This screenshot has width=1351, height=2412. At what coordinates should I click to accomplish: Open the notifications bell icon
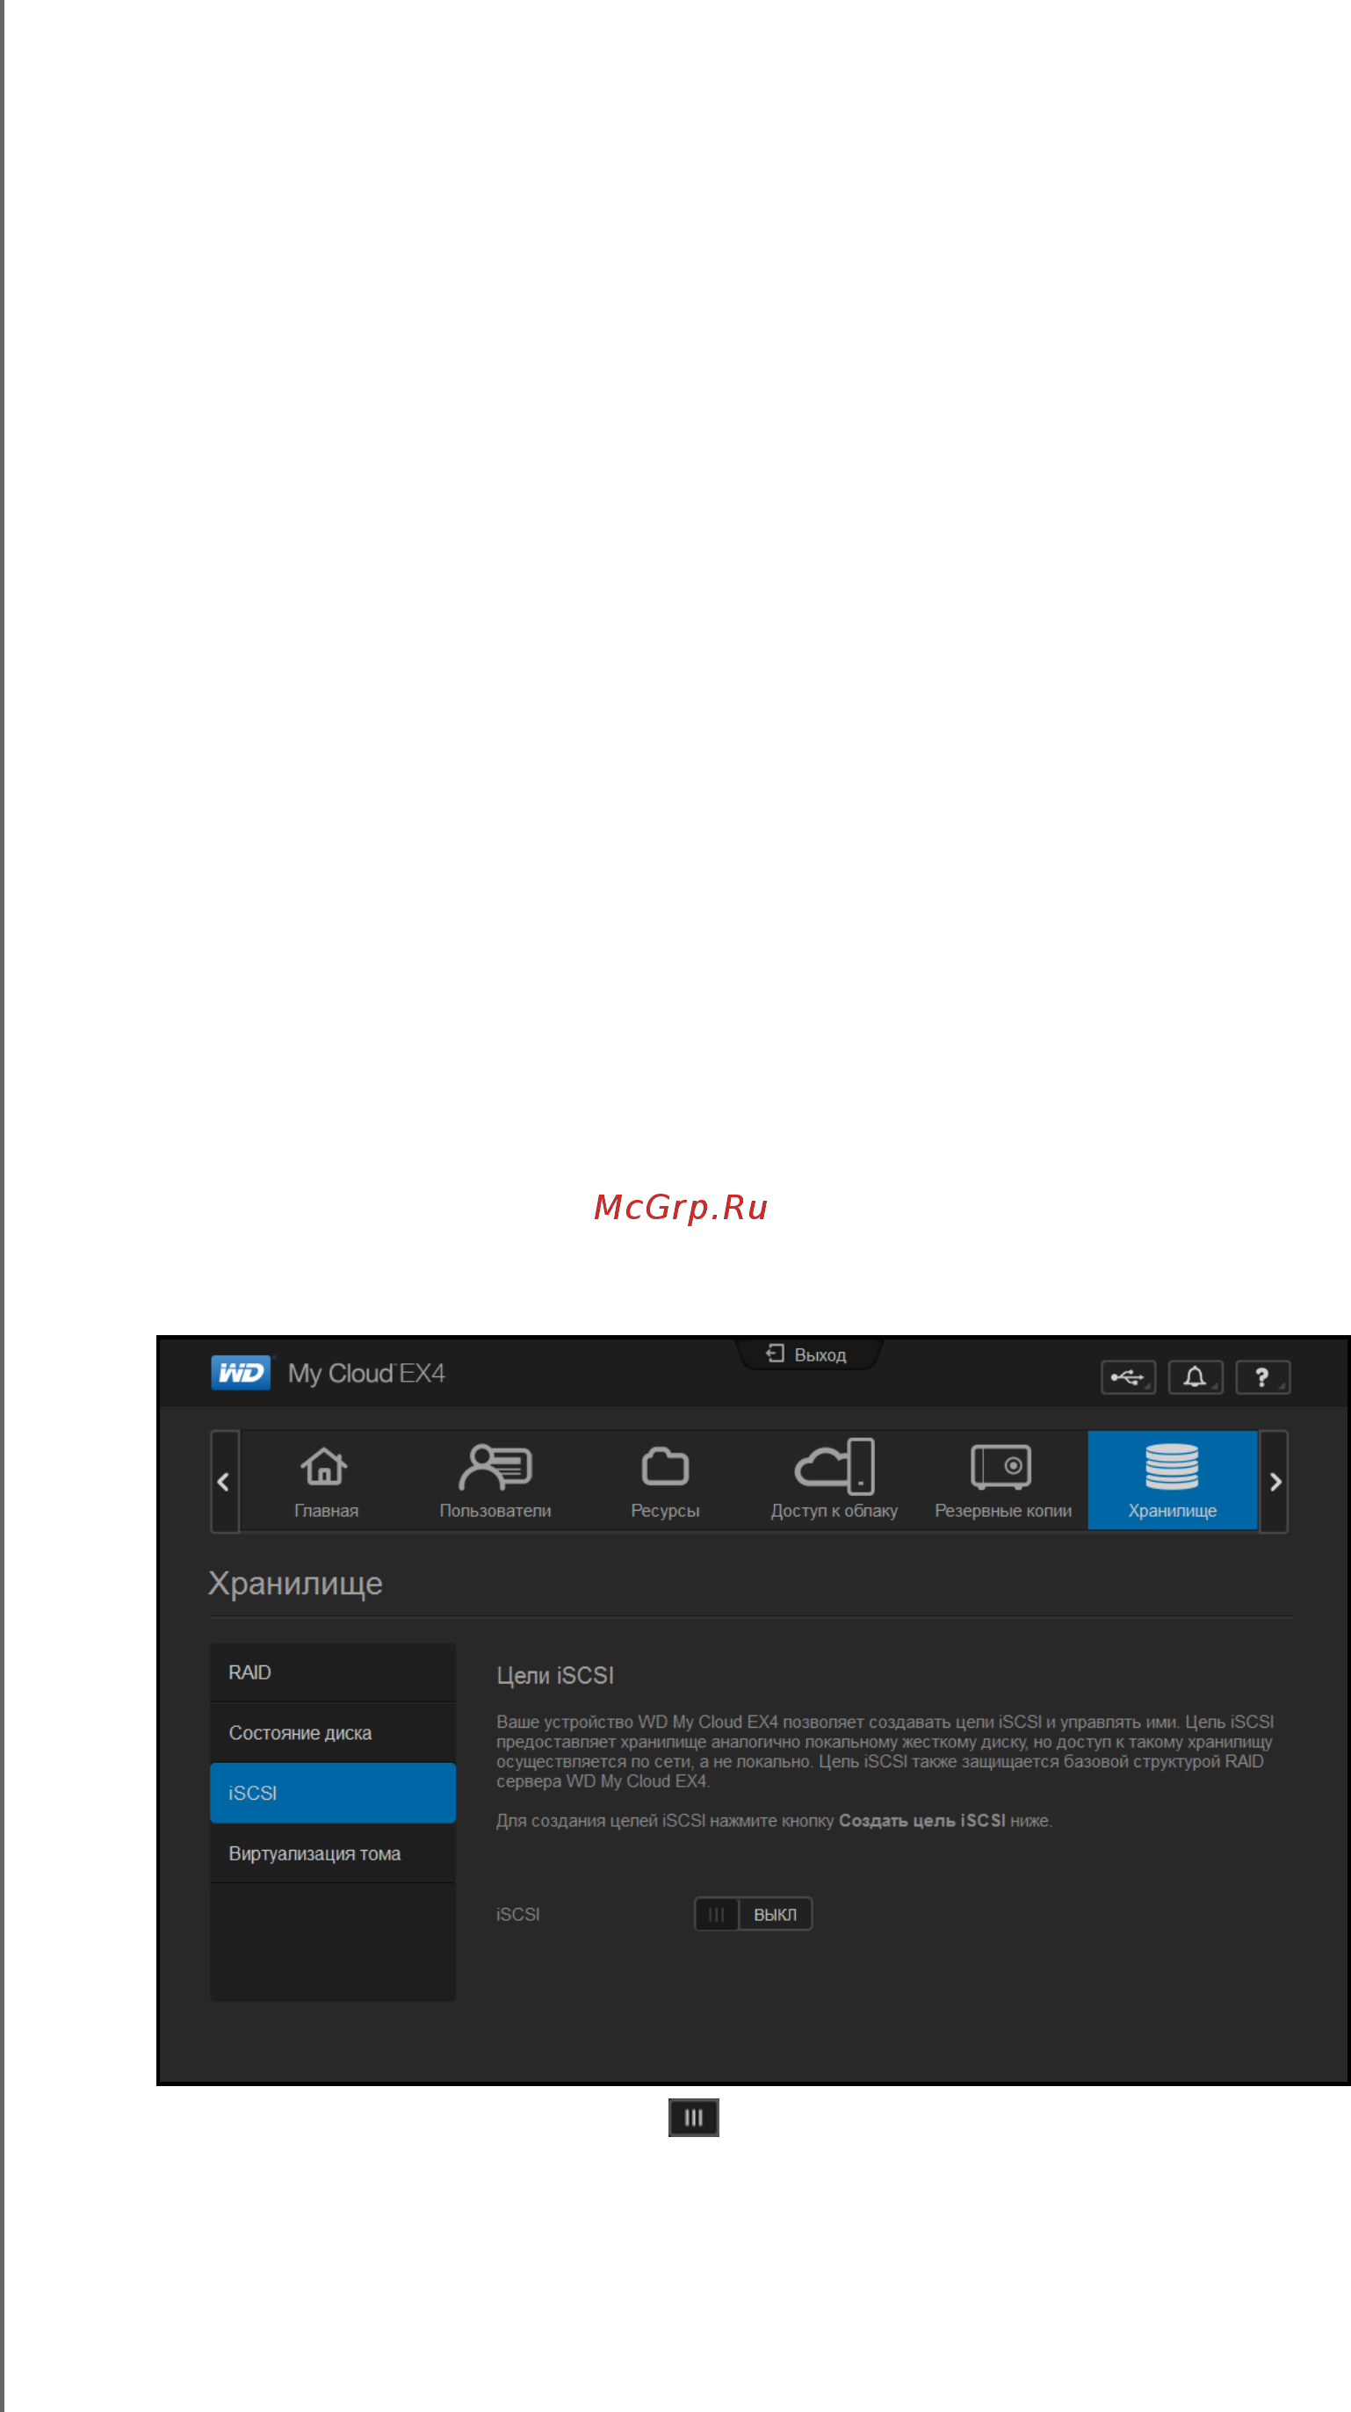[x=1195, y=1377]
